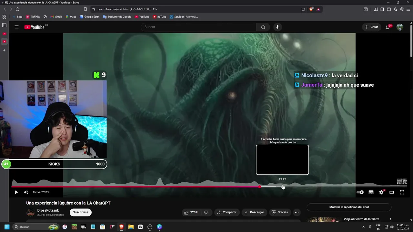
Task: Mute the video volume
Action: point(26,192)
